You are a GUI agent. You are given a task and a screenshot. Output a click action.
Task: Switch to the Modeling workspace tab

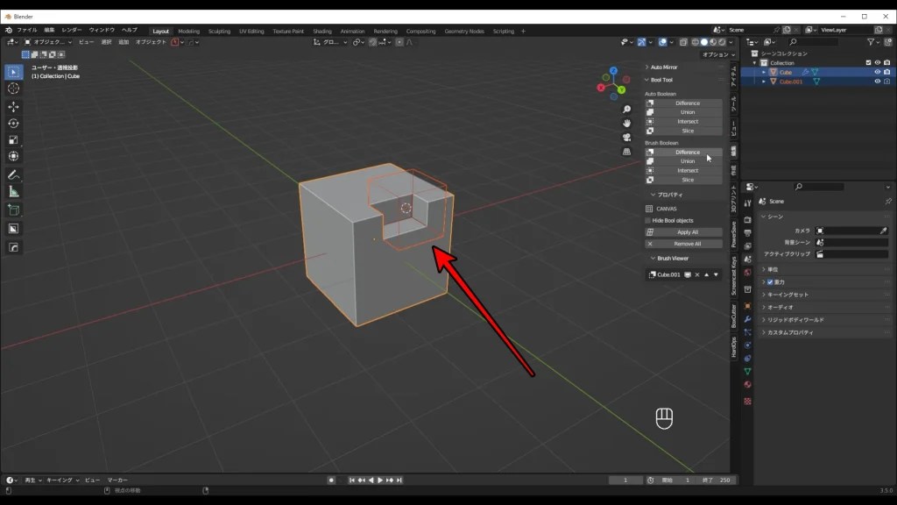pyautogui.click(x=188, y=31)
